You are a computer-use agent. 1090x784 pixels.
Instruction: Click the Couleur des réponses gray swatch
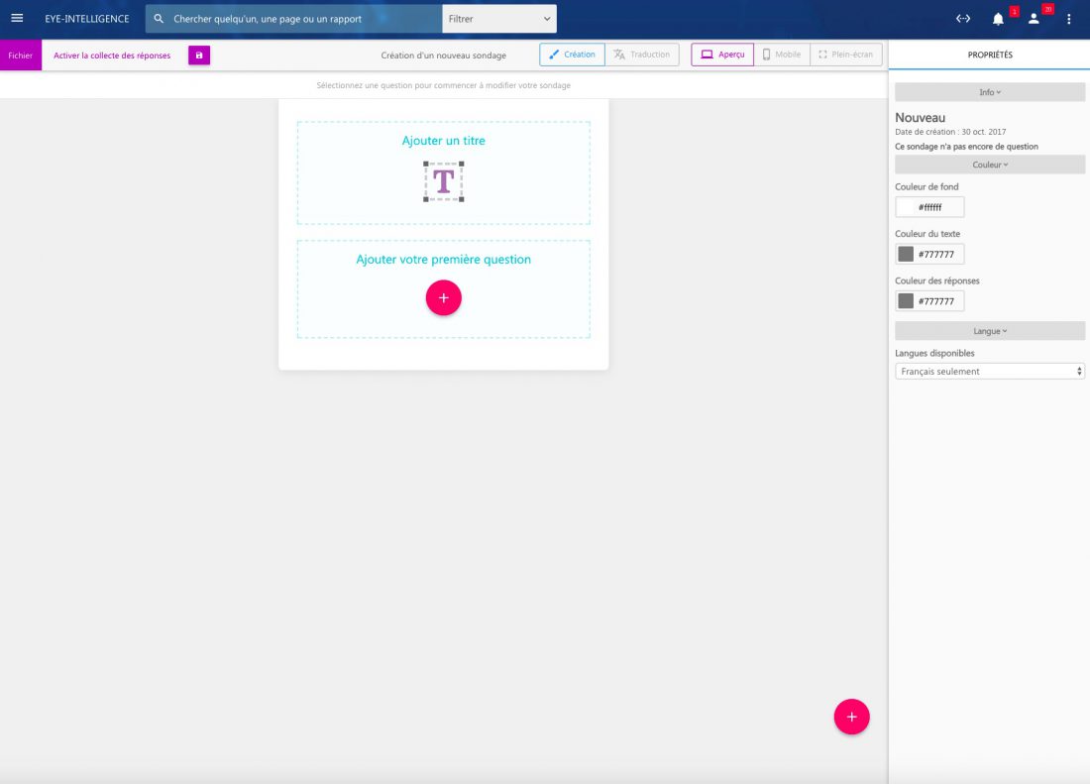906,301
